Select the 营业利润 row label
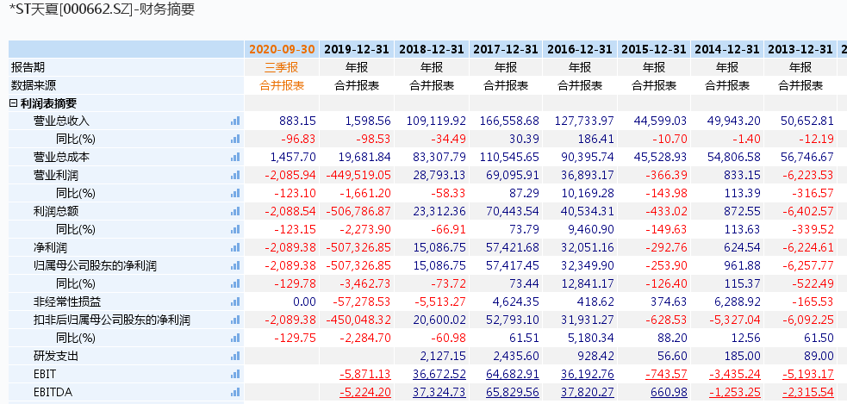Viewport: 847px width, 404px height. [56, 175]
